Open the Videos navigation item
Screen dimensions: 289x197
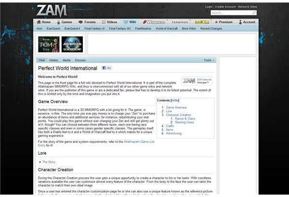[110, 22]
